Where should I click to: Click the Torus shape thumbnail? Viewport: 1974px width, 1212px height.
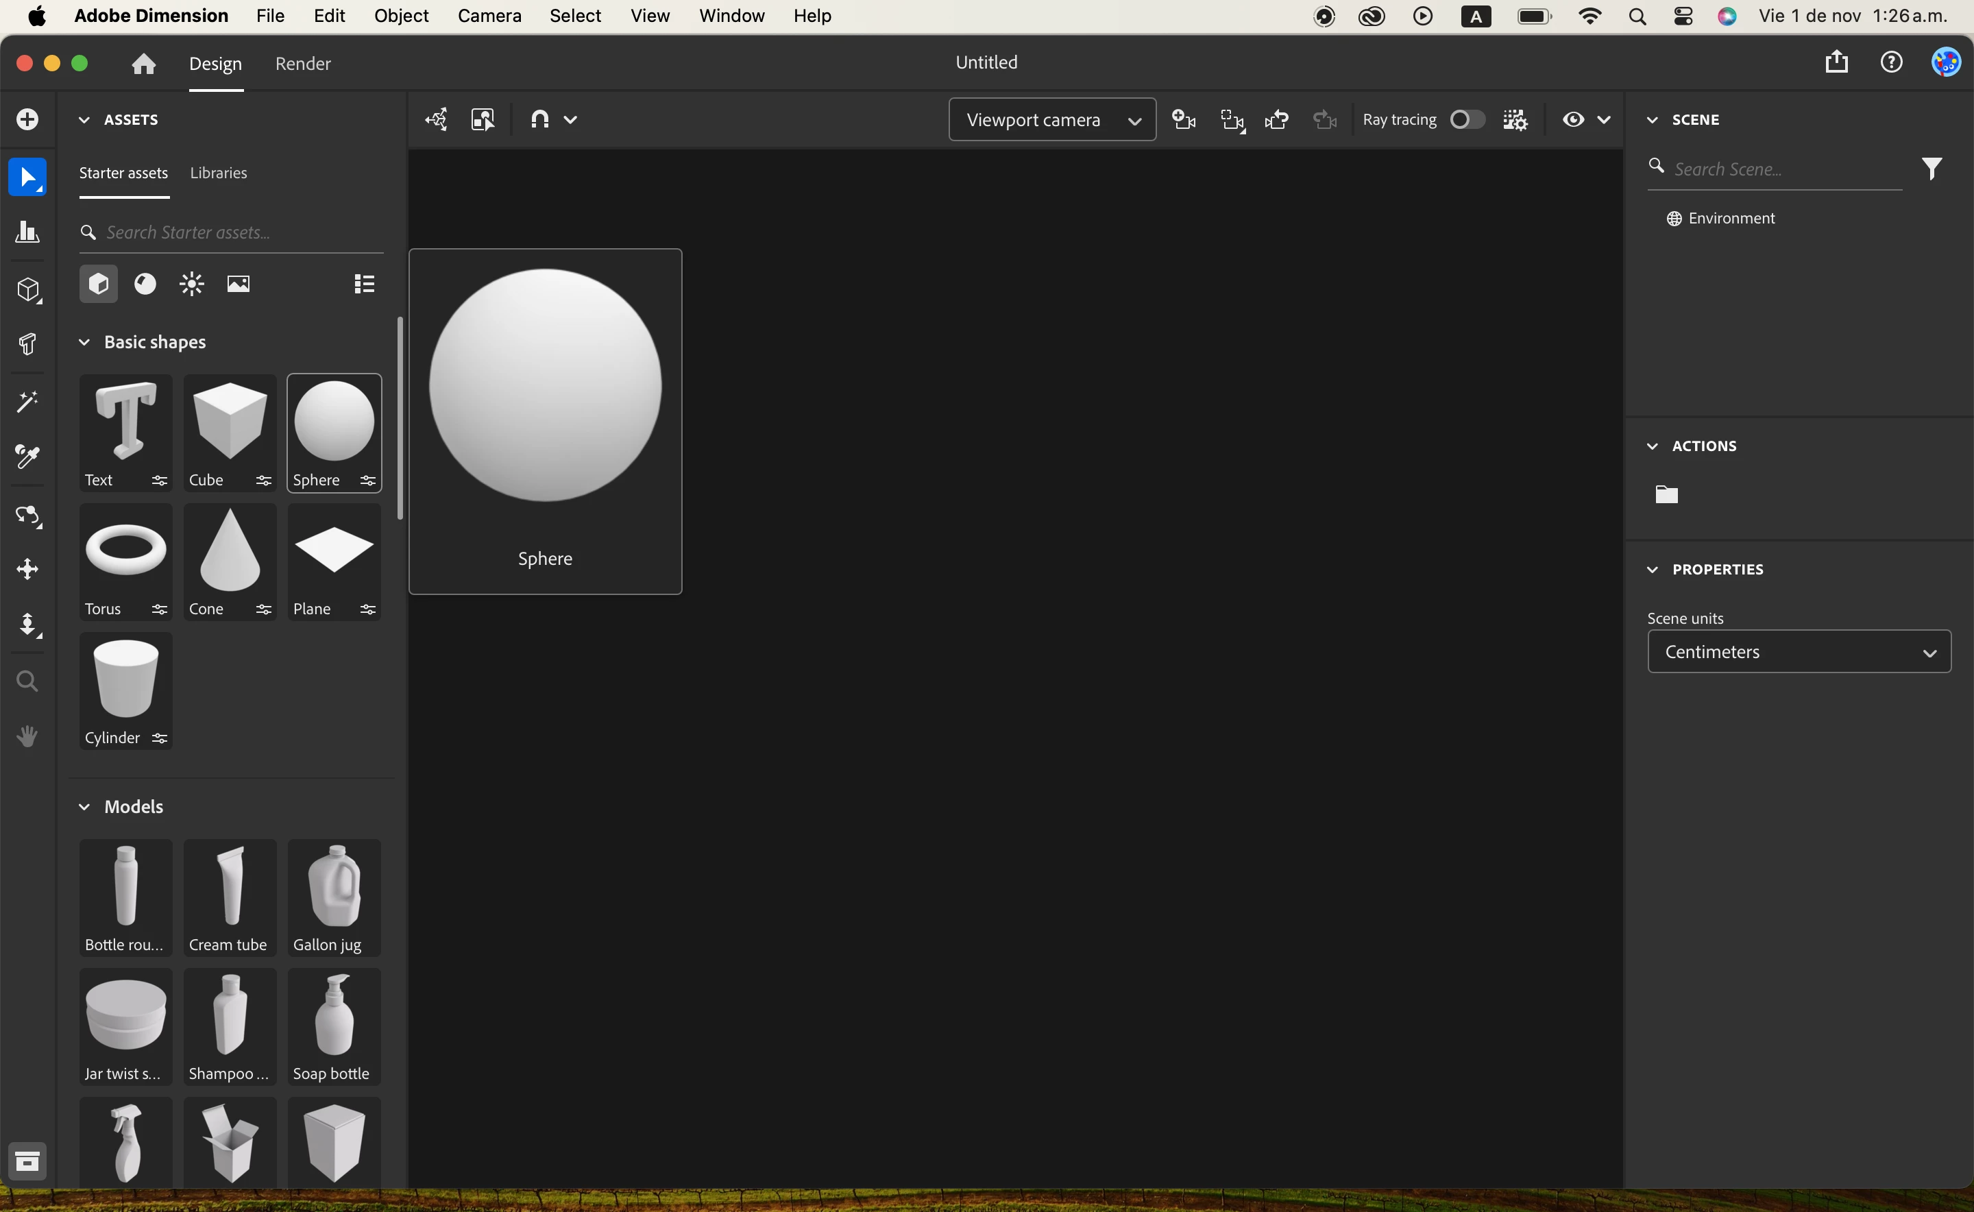click(x=126, y=551)
